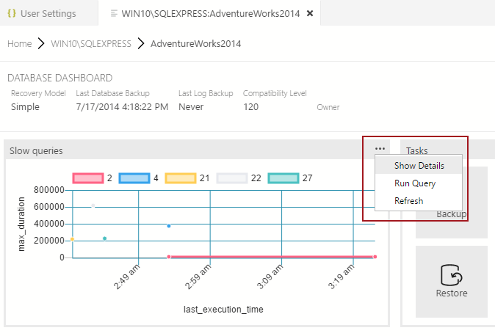The width and height of the screenshot is (495, 336).
Task: Click the curly braces User Settings icon
Action: coord(12,13)
